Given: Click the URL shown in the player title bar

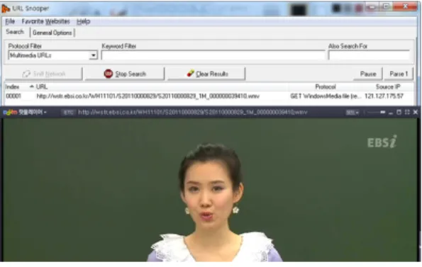Looking at the screenshot, I should 193,113.
